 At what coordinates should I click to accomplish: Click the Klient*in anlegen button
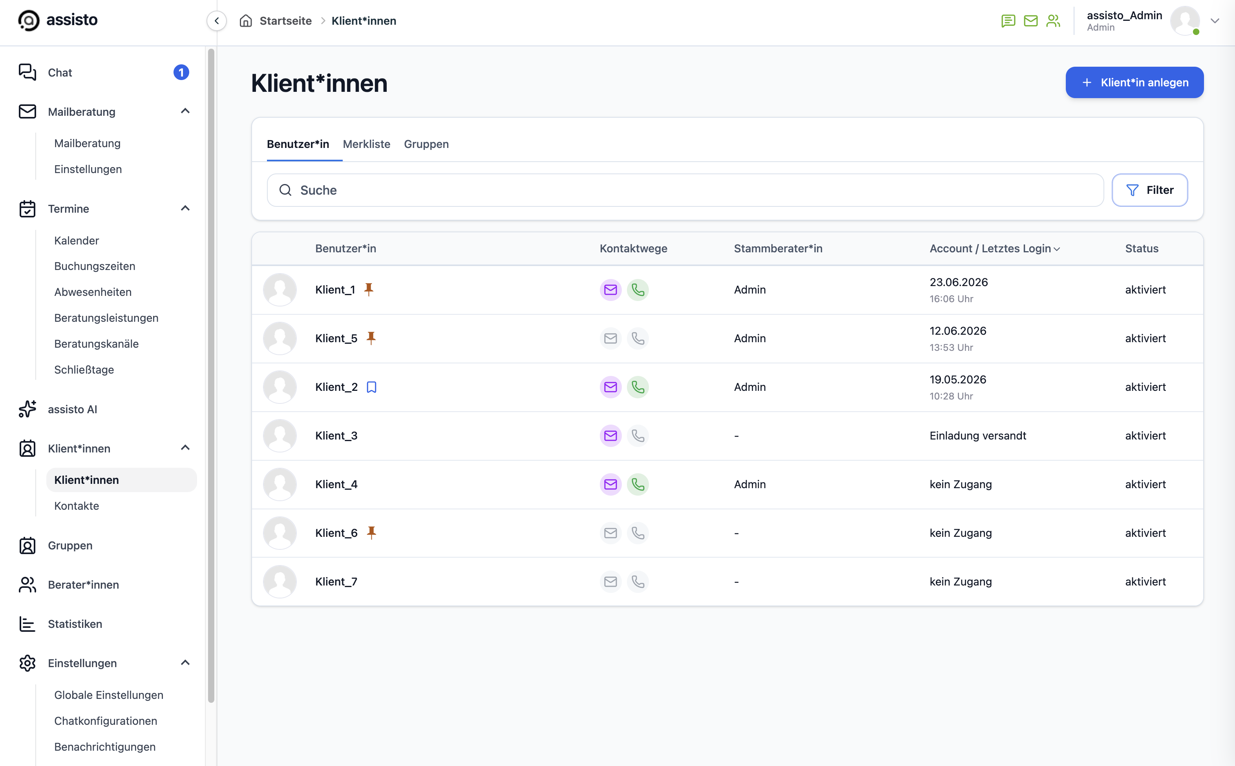(x=1134, y=82)
